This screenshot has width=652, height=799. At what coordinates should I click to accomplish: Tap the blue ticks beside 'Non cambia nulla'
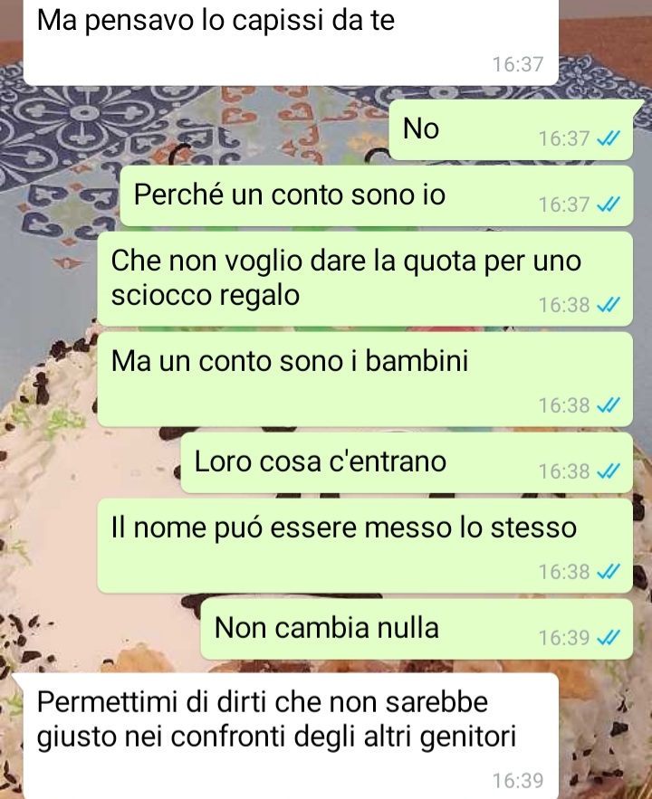click(x=609, y=637)
